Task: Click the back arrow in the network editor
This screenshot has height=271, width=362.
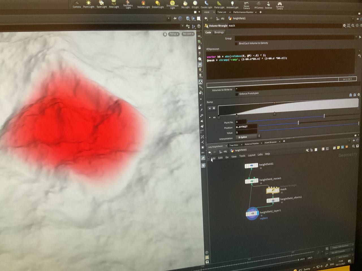Action: coord(210,152)
